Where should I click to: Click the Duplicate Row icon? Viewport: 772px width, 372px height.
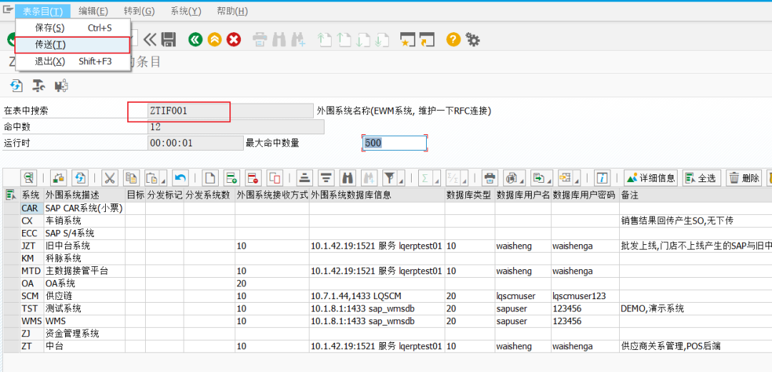click(x=274, y=178)
